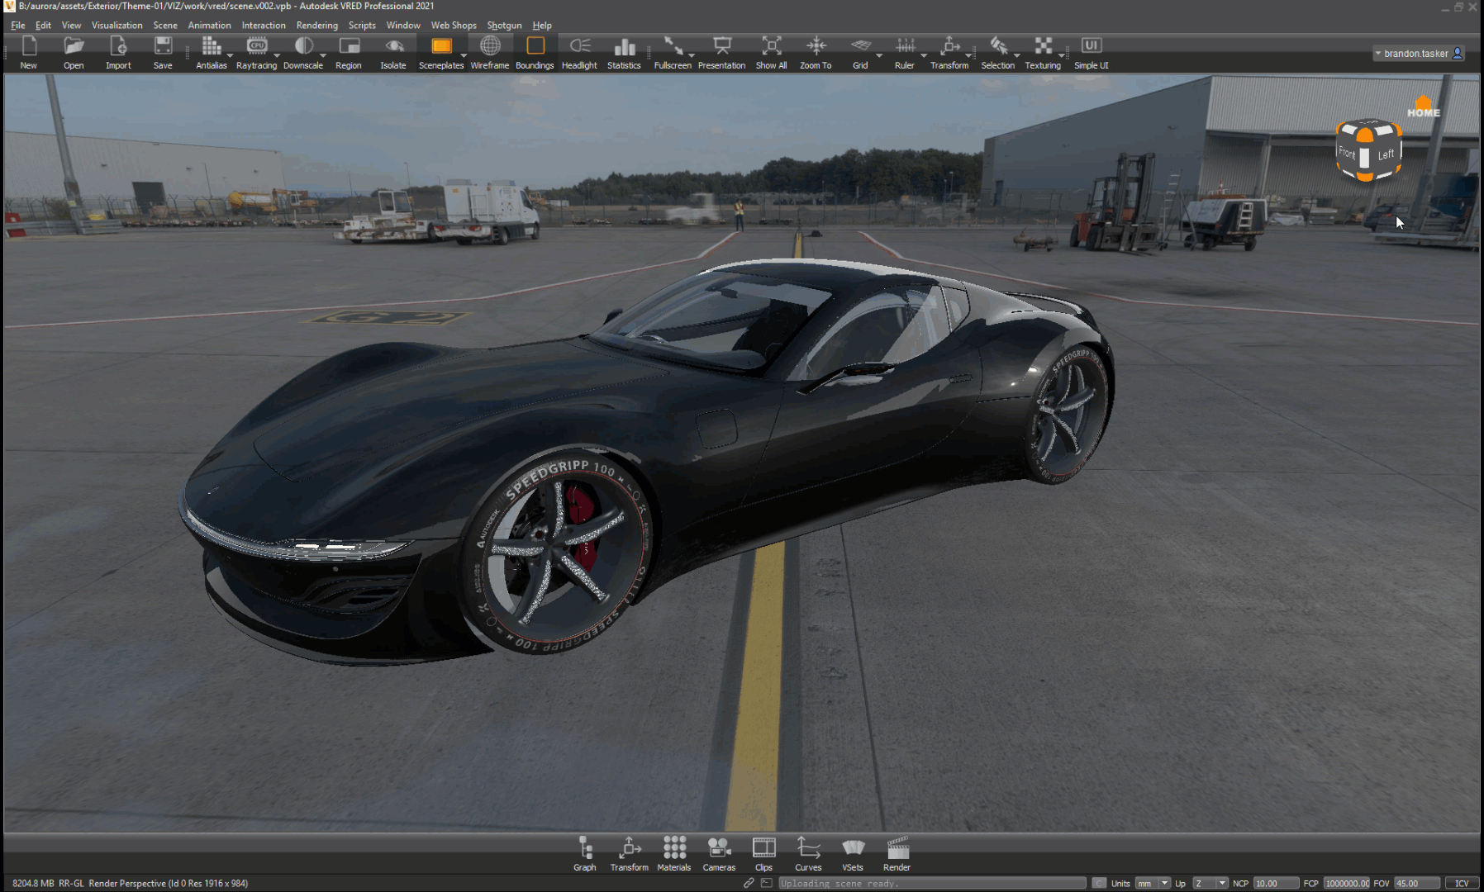Click Front face of the navigation cube
The height and width of the screenshot is (892, 1484).
1348,152
